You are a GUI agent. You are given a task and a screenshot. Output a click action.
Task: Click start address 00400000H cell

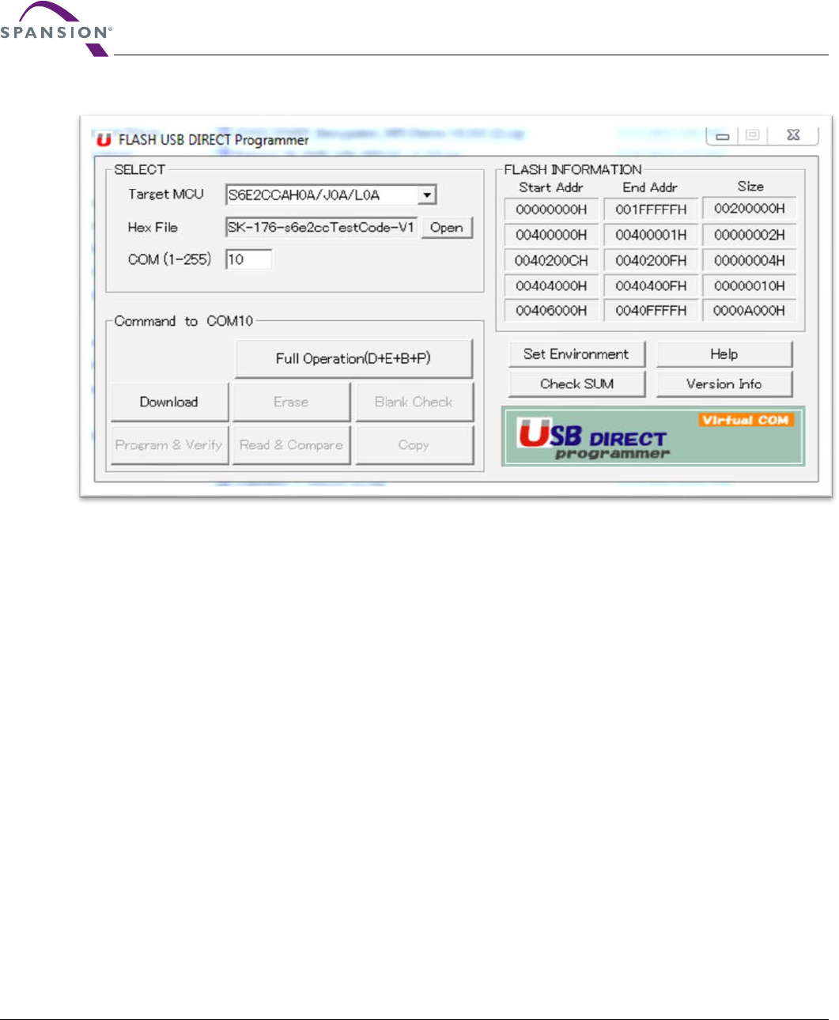tap(551, 235)
